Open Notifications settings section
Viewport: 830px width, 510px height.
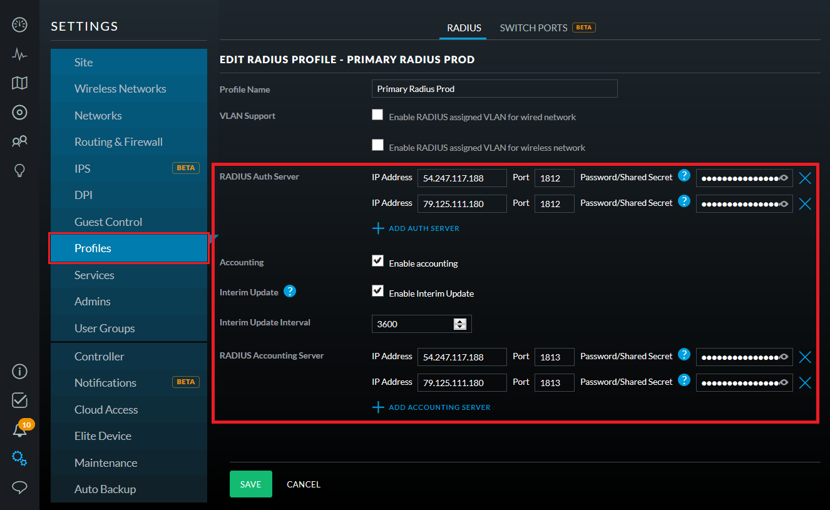coord(129,383)
